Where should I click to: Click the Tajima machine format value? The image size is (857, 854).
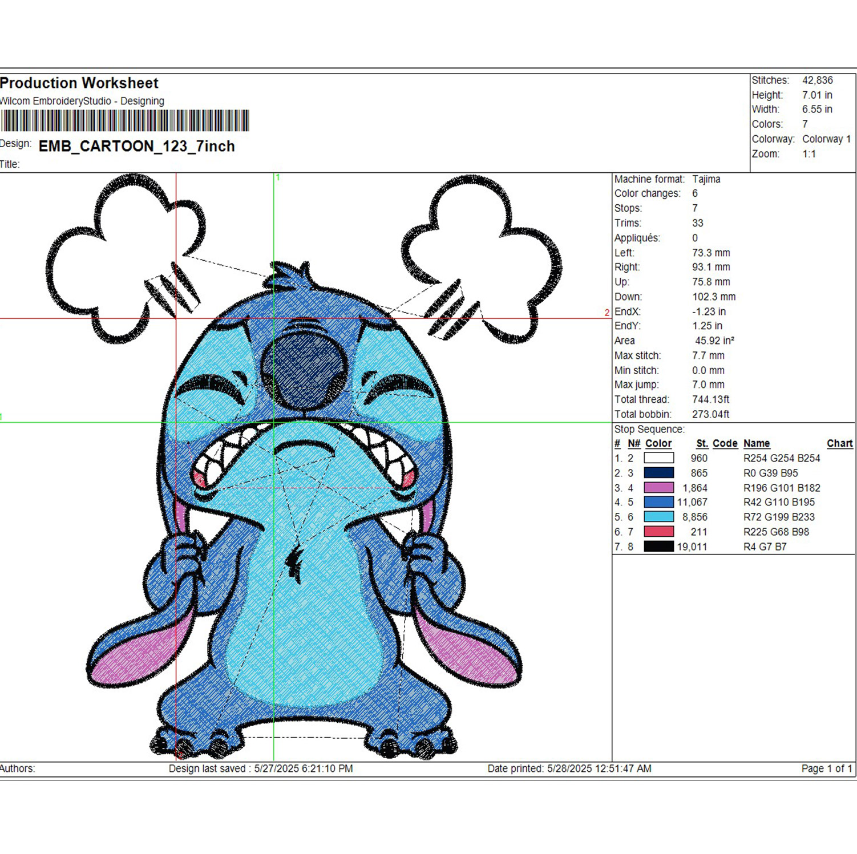(706, 179)
